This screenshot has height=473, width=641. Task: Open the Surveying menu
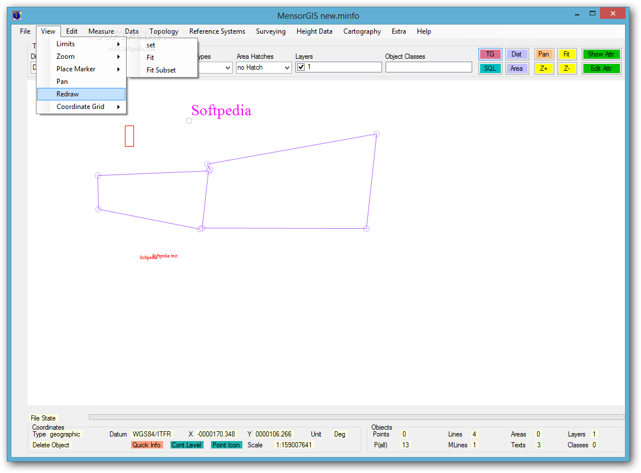point(271,31)
